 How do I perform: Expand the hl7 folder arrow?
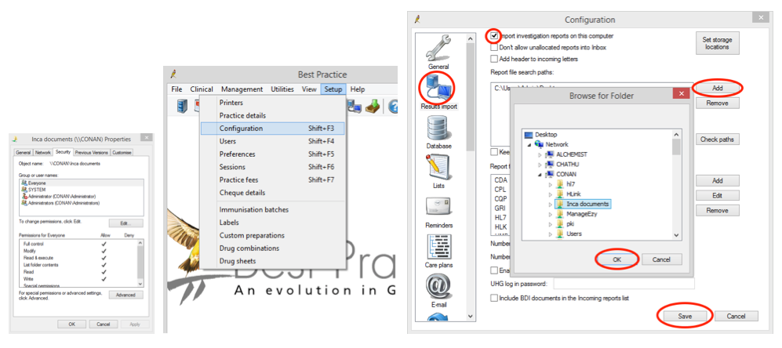[550, 184]
